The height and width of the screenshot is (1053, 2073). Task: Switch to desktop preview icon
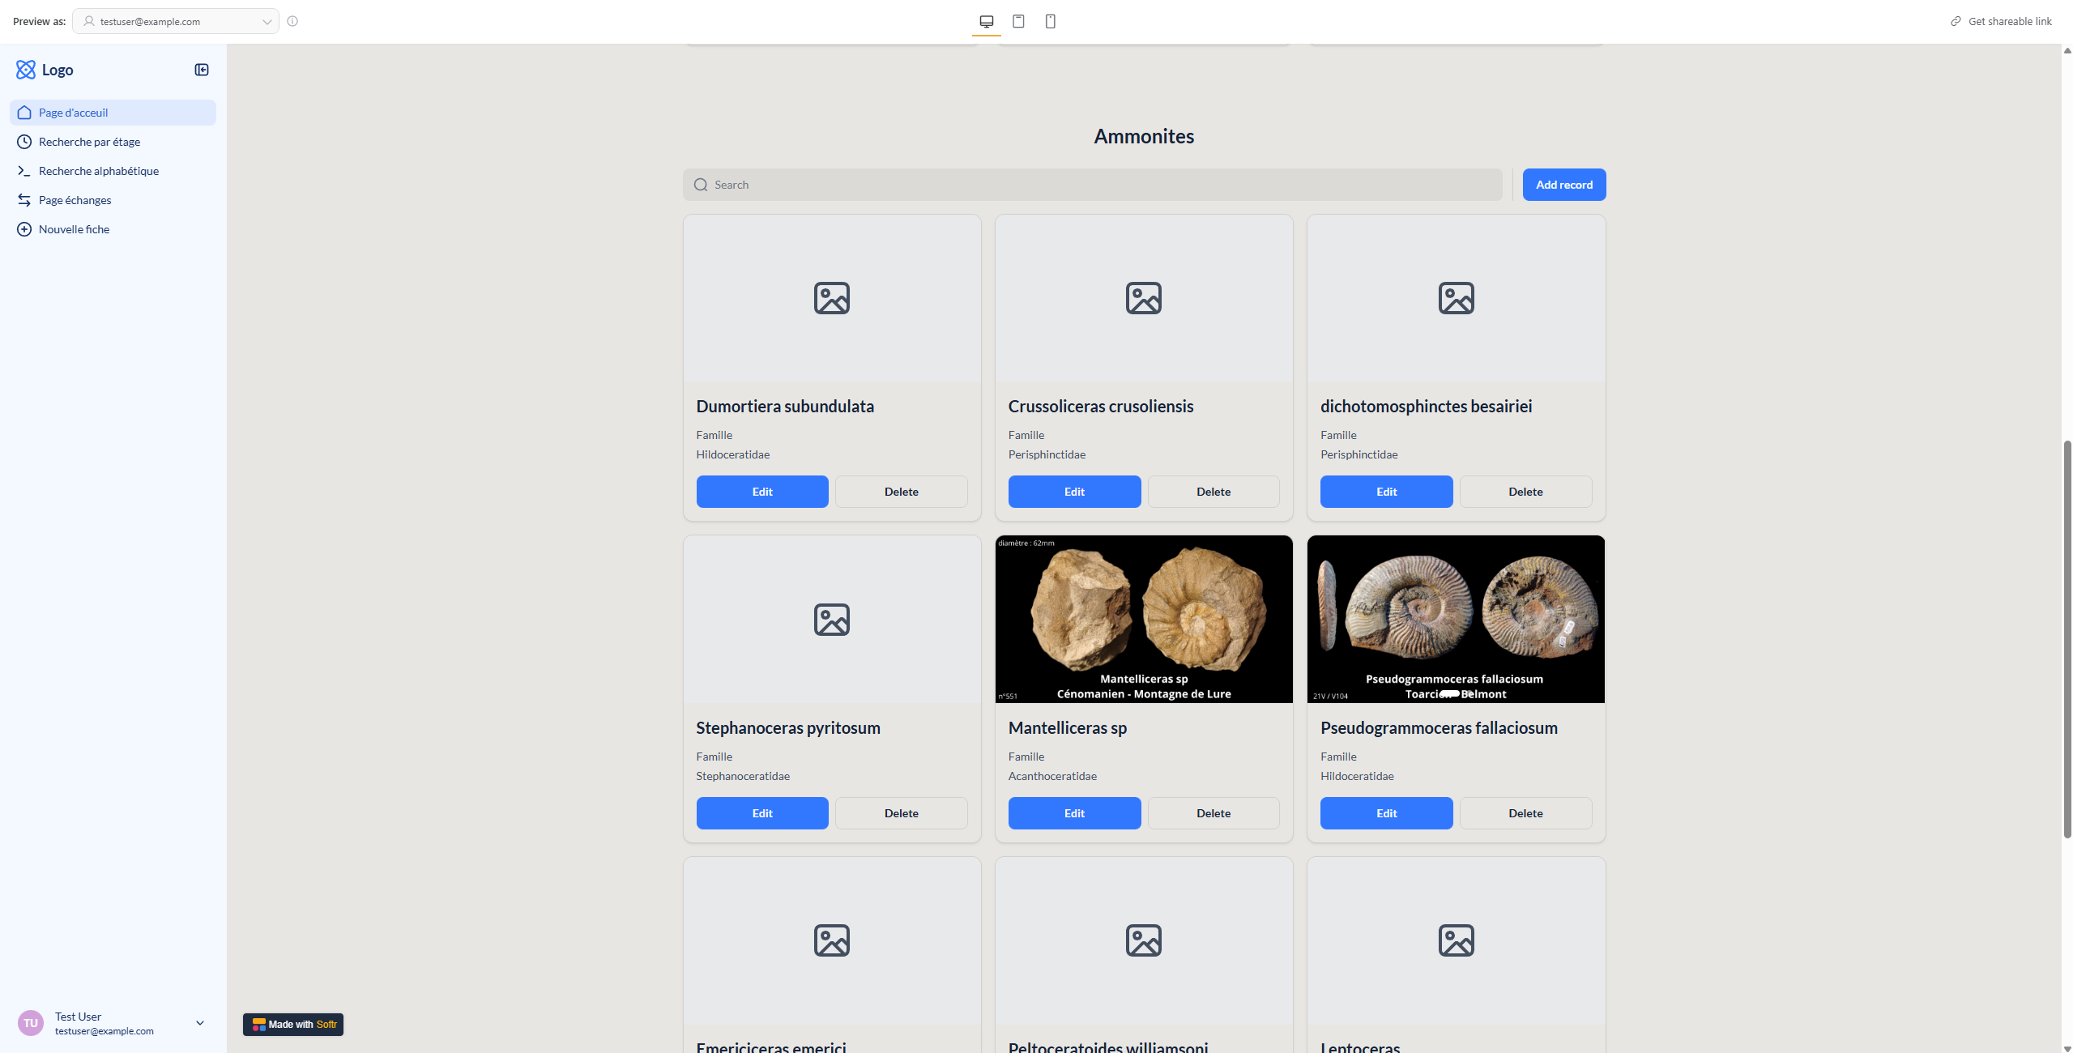pos(986,22)
